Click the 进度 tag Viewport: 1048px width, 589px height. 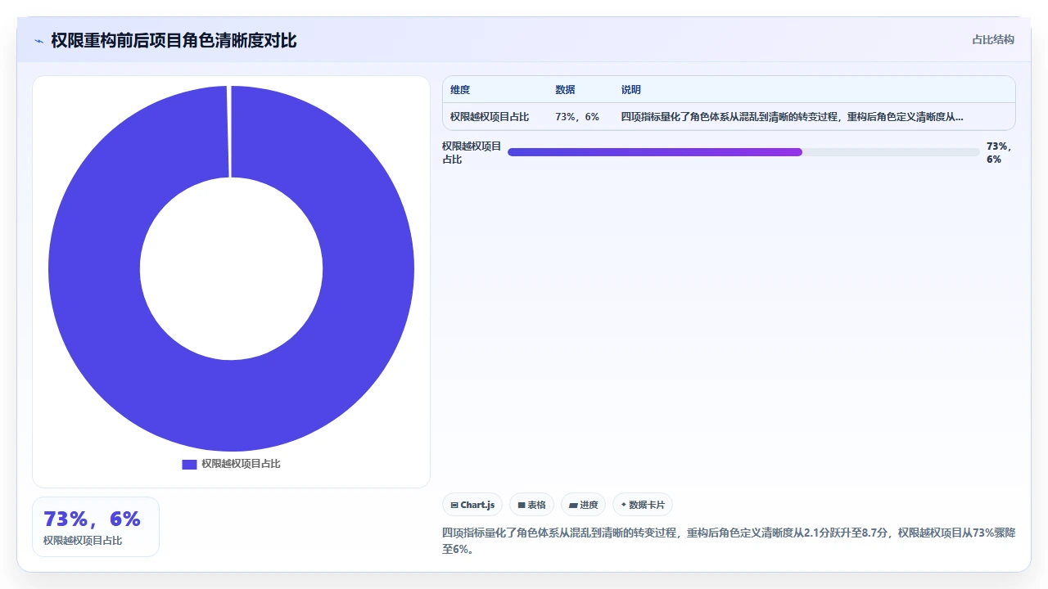[x=583, y=505]
